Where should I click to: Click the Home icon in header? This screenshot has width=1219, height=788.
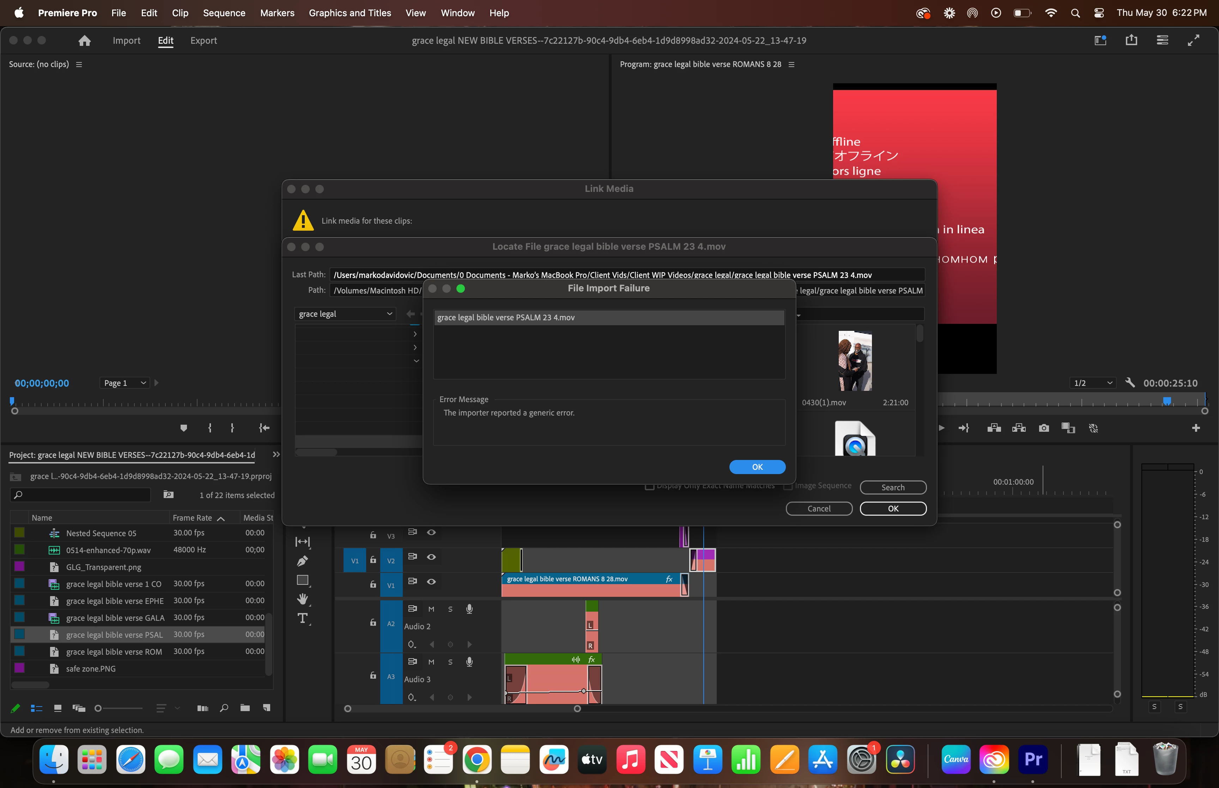click(x=84, y=41)
